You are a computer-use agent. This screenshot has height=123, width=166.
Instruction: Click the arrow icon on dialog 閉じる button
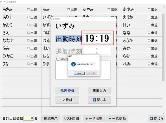94,100
